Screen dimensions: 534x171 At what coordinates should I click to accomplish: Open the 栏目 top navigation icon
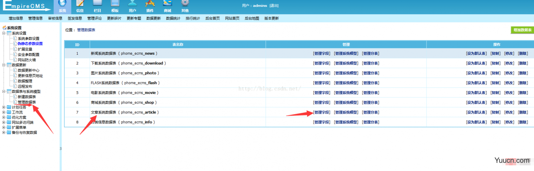98,3
